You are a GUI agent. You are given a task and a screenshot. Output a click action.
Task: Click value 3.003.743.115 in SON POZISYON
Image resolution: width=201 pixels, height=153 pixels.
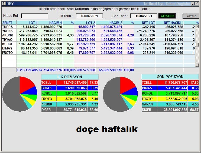(x=177, y=104)
